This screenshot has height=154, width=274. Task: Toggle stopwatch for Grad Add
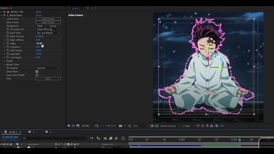click(x=8, y=54)
